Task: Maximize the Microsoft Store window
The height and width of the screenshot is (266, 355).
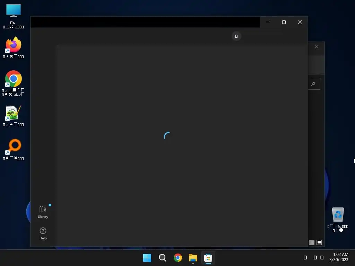Action: click(284, 22)
